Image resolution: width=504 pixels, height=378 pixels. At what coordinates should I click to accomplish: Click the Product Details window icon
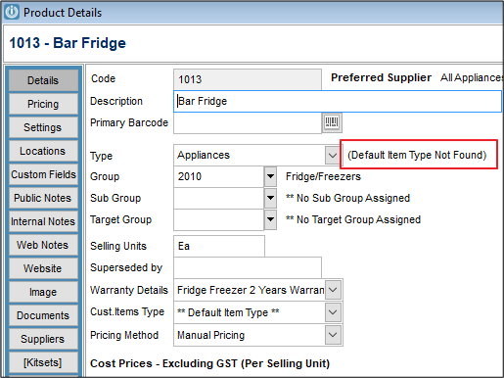click(x=12, y=13)
